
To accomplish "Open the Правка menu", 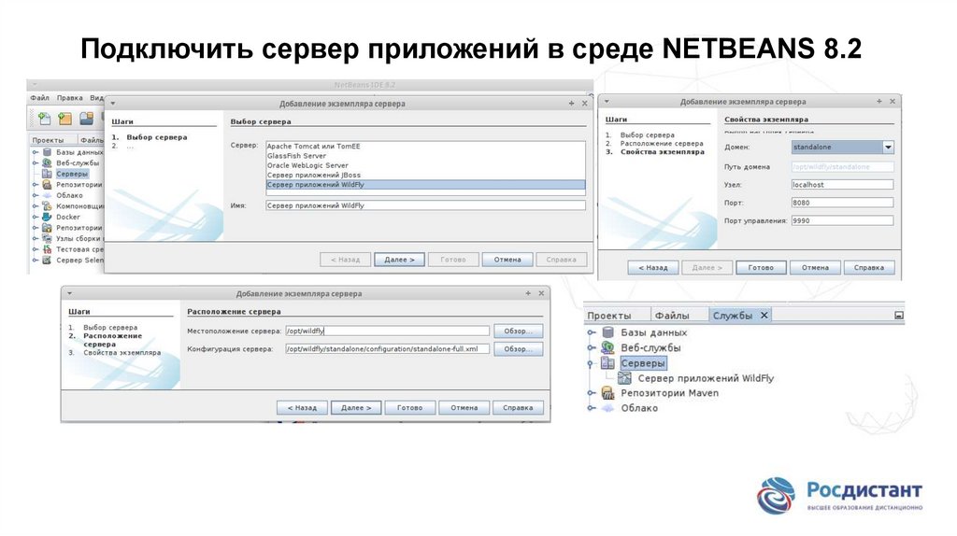I will [x=69, y=97].
